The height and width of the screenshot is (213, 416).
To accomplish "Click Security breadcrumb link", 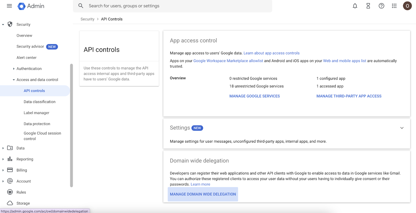I will pos(87,19).
